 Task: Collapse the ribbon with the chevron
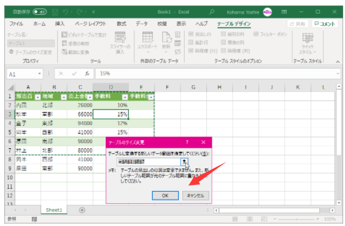click(x=338, y=62)
